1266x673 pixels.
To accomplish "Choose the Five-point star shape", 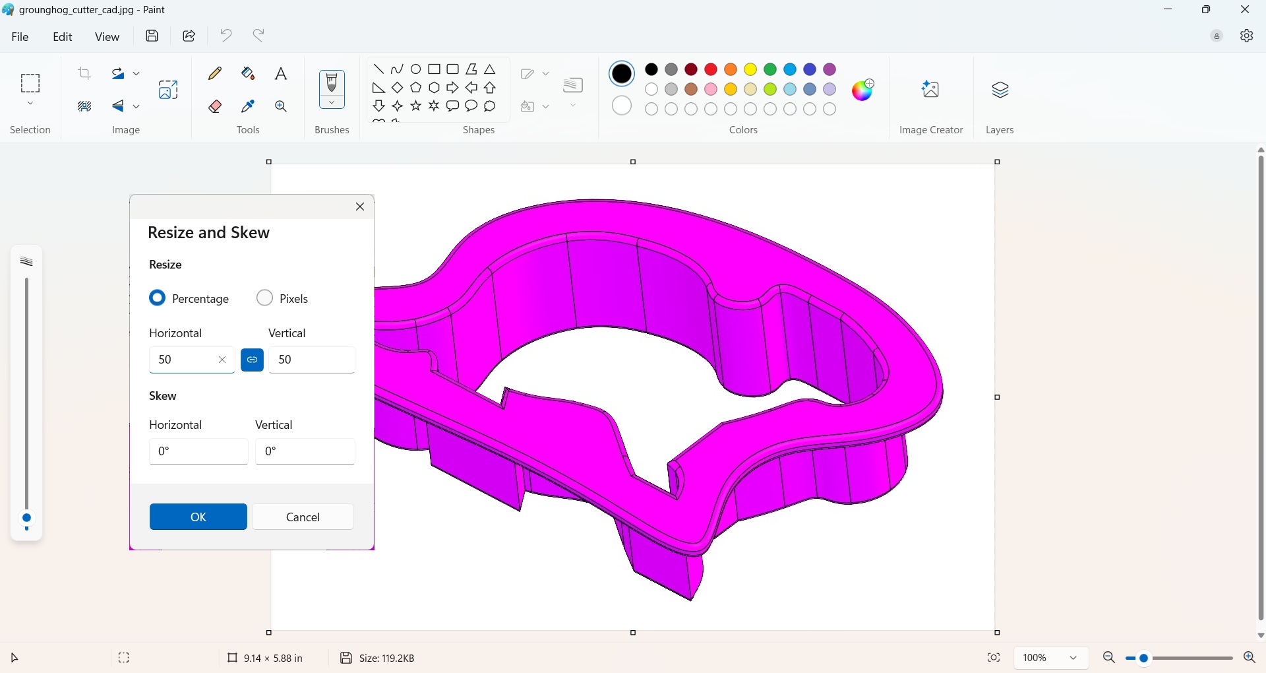I will pyautogui.click(x=416, y=106).
